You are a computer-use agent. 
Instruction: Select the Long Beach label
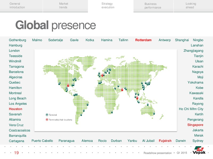18,98
